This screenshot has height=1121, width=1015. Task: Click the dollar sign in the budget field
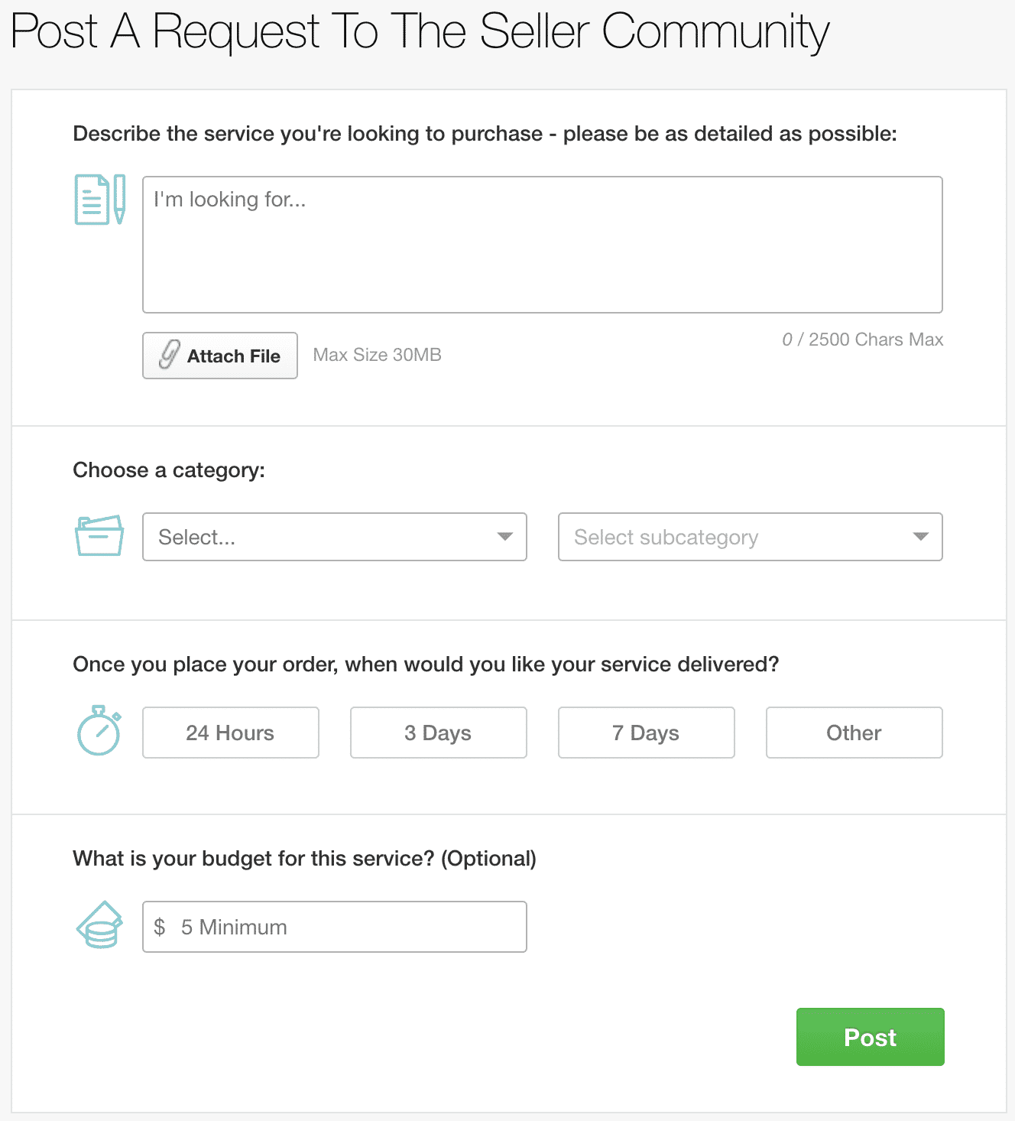pyautogui.click(x=161, y=927)
